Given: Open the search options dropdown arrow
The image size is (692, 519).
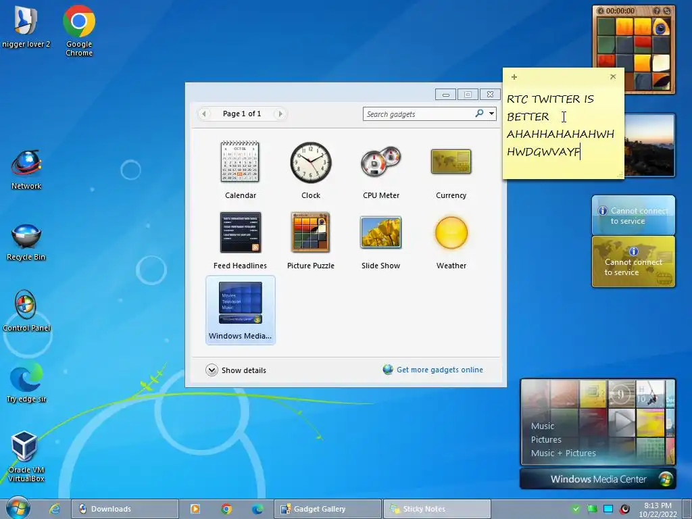Looking at the screenshot, I should tap(492, 114).
